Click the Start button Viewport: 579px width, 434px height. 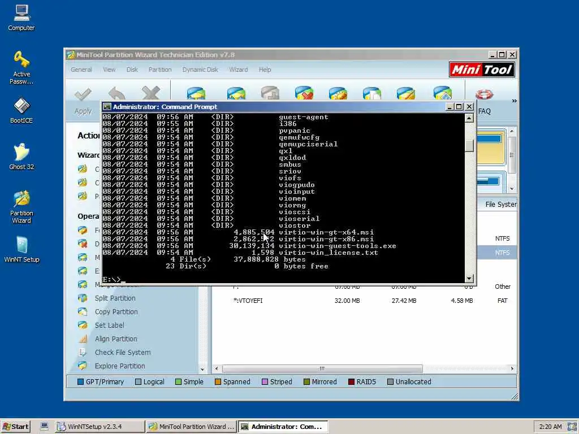coord(15,427)
